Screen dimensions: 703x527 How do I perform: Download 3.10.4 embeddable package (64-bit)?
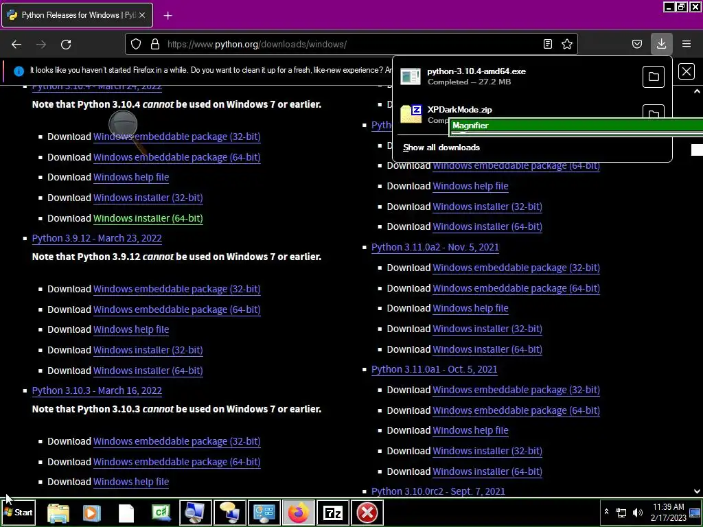(x=176, y=157)
